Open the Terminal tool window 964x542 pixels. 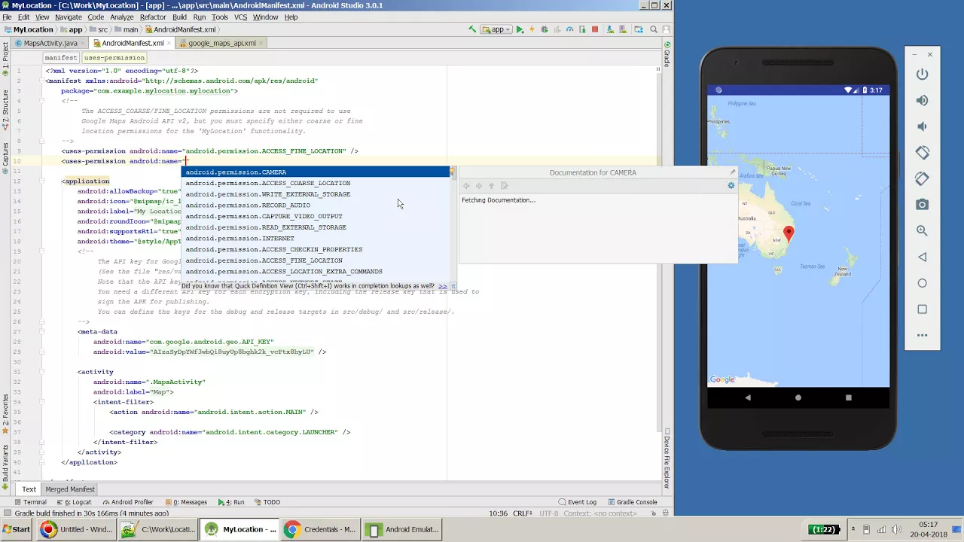(x=30, y=502)
